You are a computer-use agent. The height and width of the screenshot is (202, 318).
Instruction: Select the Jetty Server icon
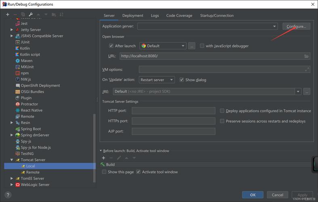pos(18,30)
